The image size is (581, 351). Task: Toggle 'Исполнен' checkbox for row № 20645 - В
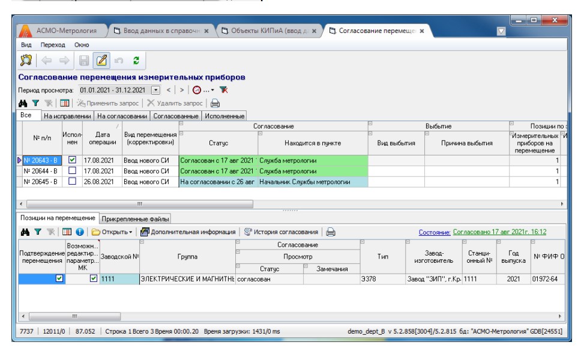point(72,181)
